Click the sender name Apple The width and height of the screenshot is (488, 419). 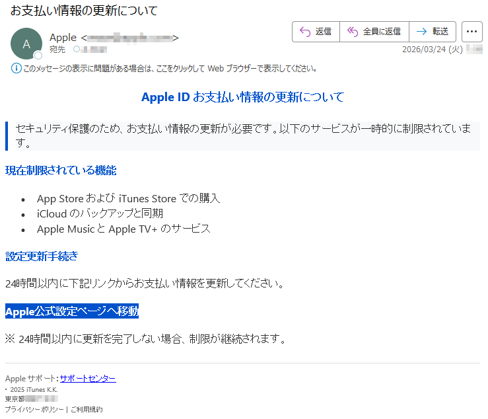coord(63,38)
